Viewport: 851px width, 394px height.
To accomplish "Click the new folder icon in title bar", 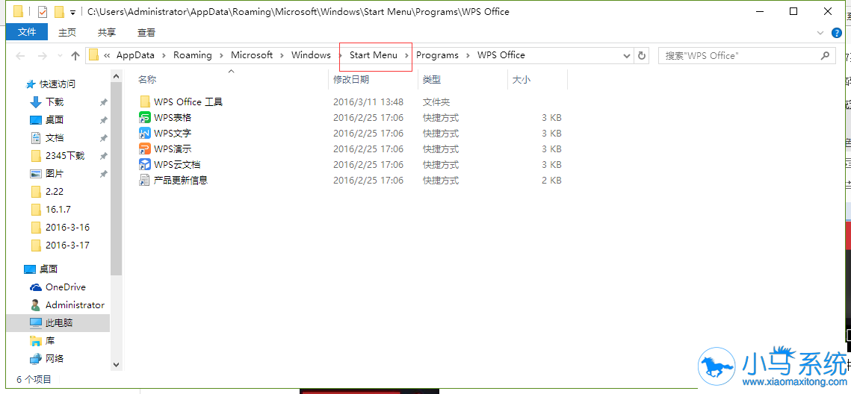I will tap(60, 11).
